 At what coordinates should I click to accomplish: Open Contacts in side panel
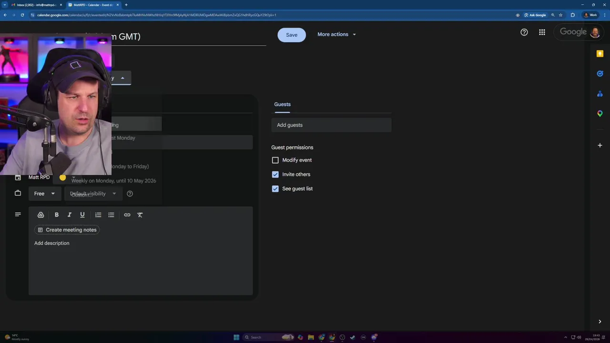coord(600,94)
